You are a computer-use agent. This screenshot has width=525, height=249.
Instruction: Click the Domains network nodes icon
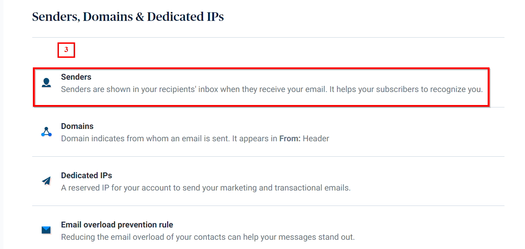46,132
